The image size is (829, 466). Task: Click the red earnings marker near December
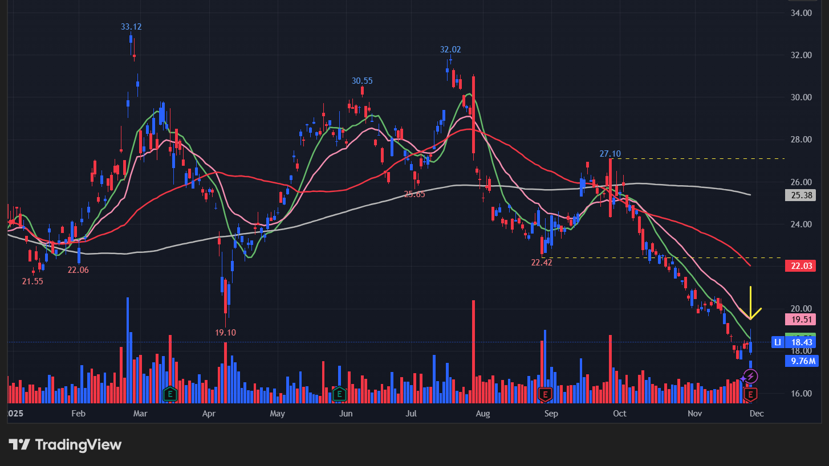pyautogui.click(x=751, y=394)
